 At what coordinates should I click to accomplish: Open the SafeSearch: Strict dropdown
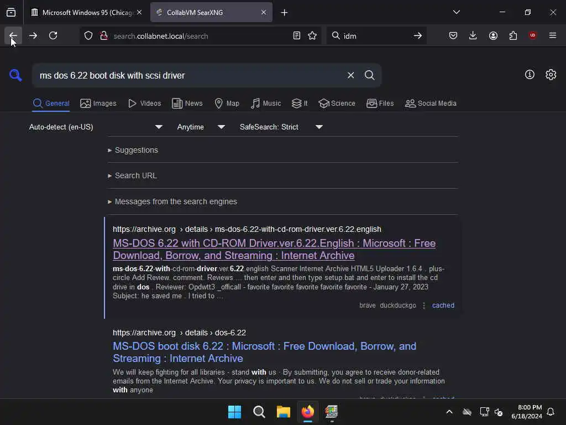pos(281,127)
